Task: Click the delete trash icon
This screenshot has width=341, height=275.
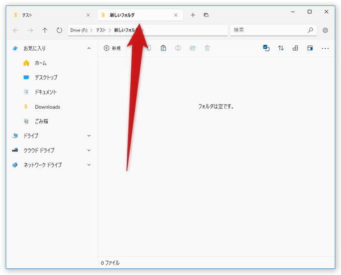Action: pyautogui.click(x=208, y=48)
